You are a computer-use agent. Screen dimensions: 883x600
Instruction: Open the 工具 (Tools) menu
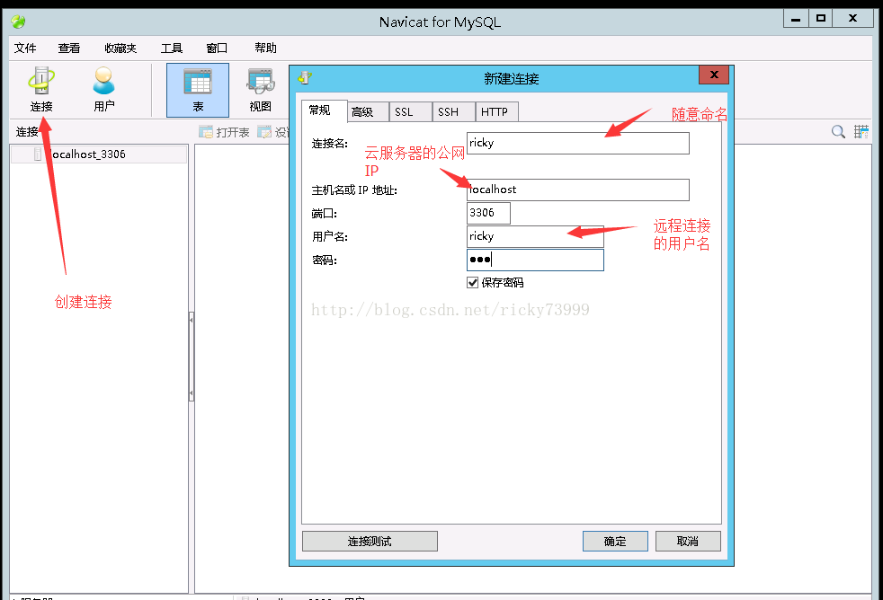tap(172, 49)
